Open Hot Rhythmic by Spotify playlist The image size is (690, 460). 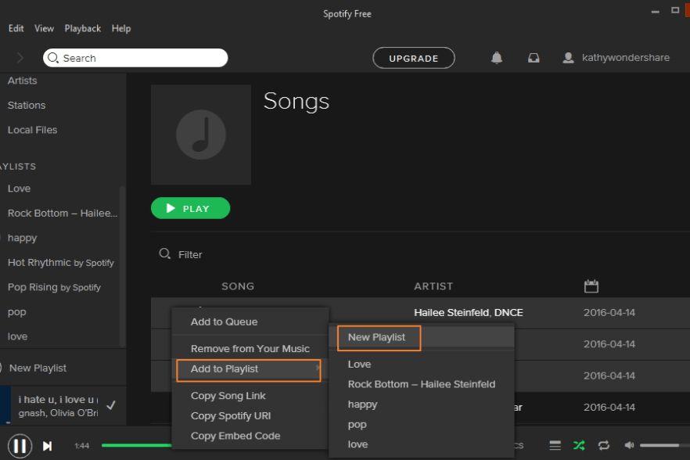click(61, 263)
